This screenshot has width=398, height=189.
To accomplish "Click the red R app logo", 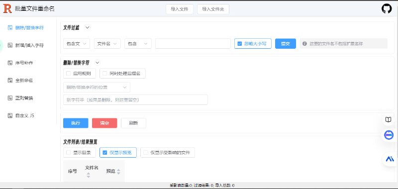I will [7, 8].
